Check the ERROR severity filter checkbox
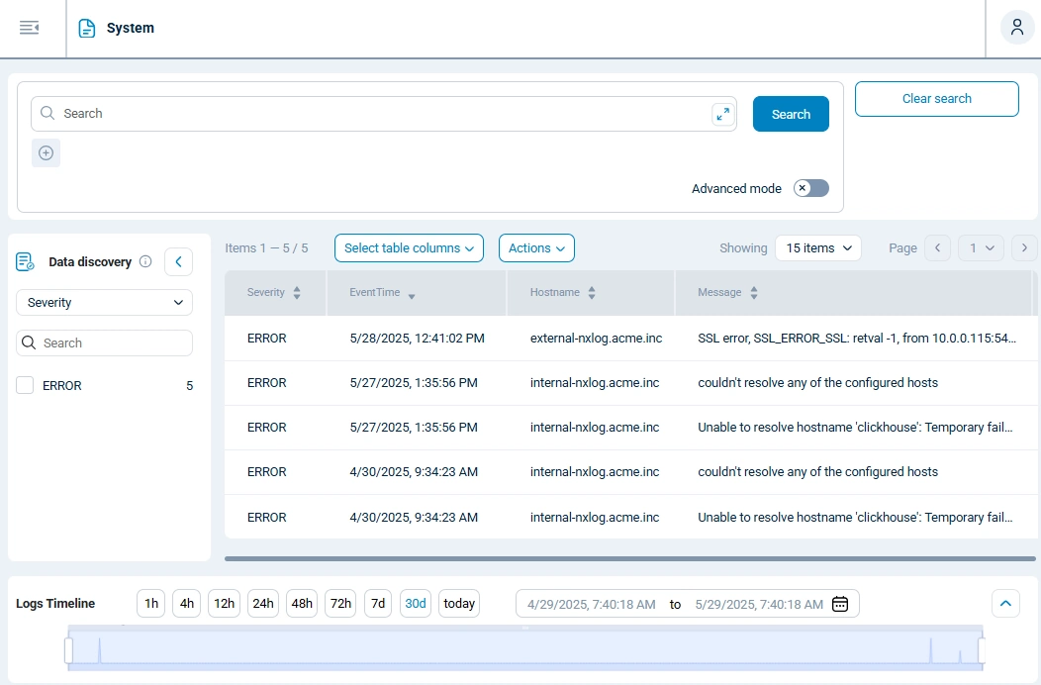 pos(27,385)
